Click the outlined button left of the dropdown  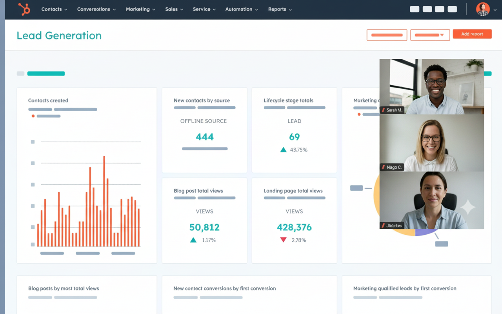[x=387, y=35]
